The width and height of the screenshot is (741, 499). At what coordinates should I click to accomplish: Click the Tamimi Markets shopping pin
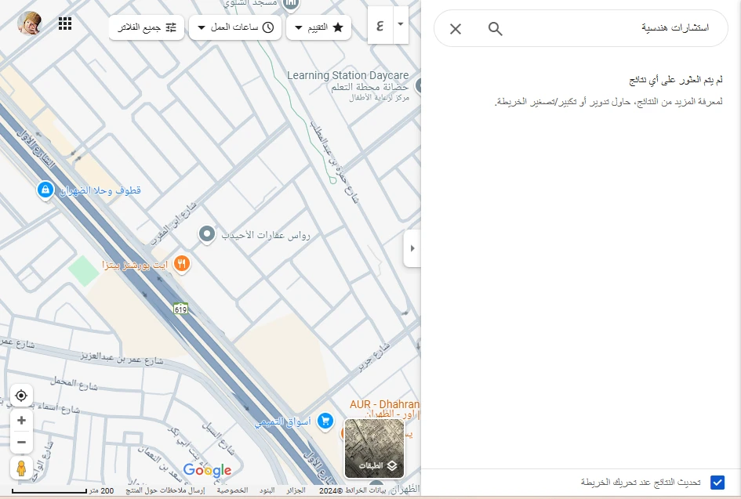[326, 421]
